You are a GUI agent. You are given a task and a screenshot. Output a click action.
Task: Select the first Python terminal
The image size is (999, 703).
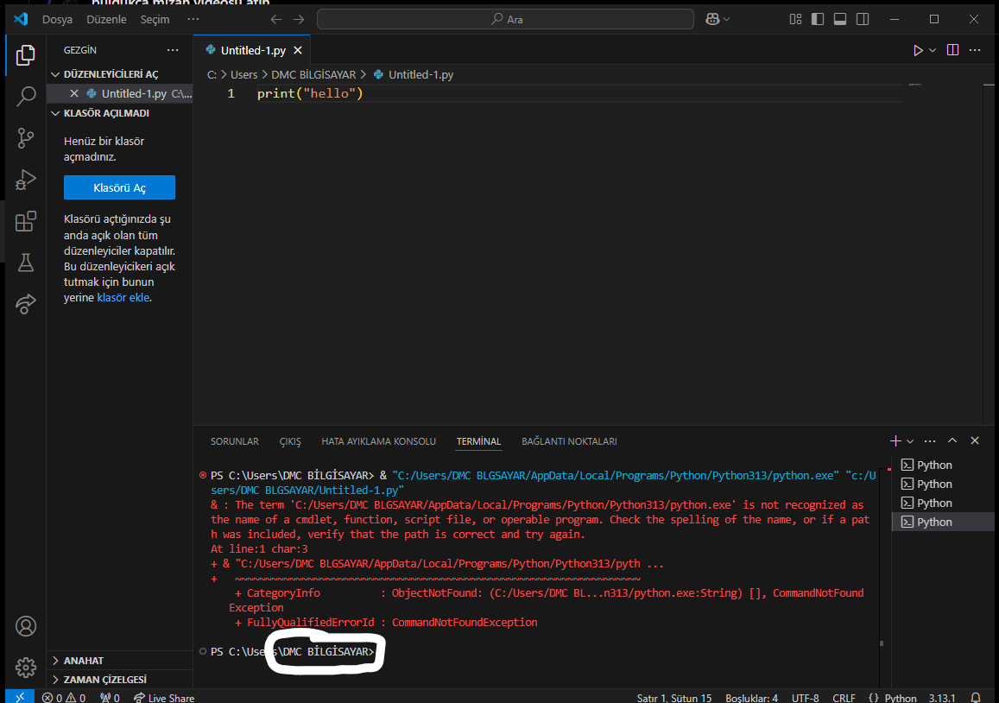(x=943, y=465)
